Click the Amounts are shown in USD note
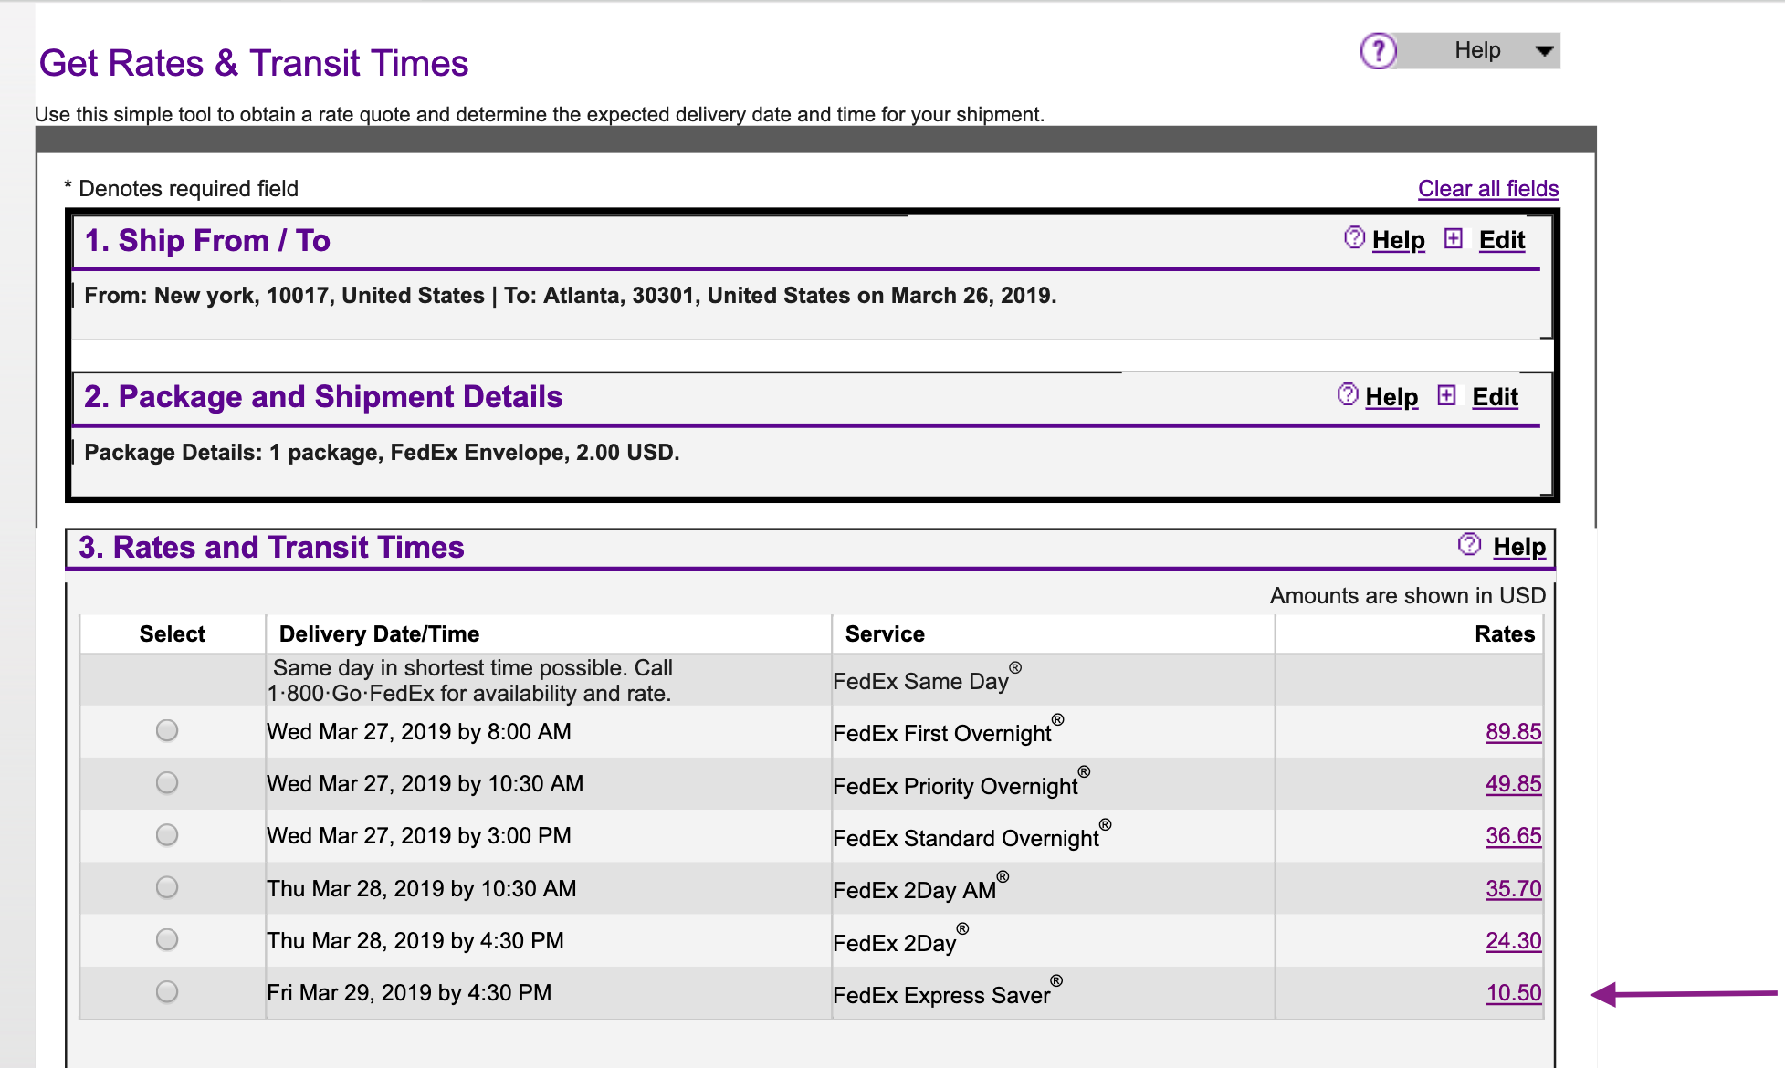The height and width of the screenshot is (1068, 1785). [1408, 596]
